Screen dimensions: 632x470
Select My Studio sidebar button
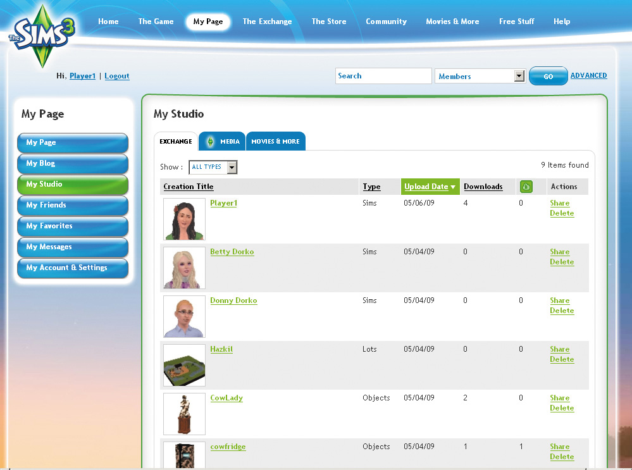tap(73, 185)
